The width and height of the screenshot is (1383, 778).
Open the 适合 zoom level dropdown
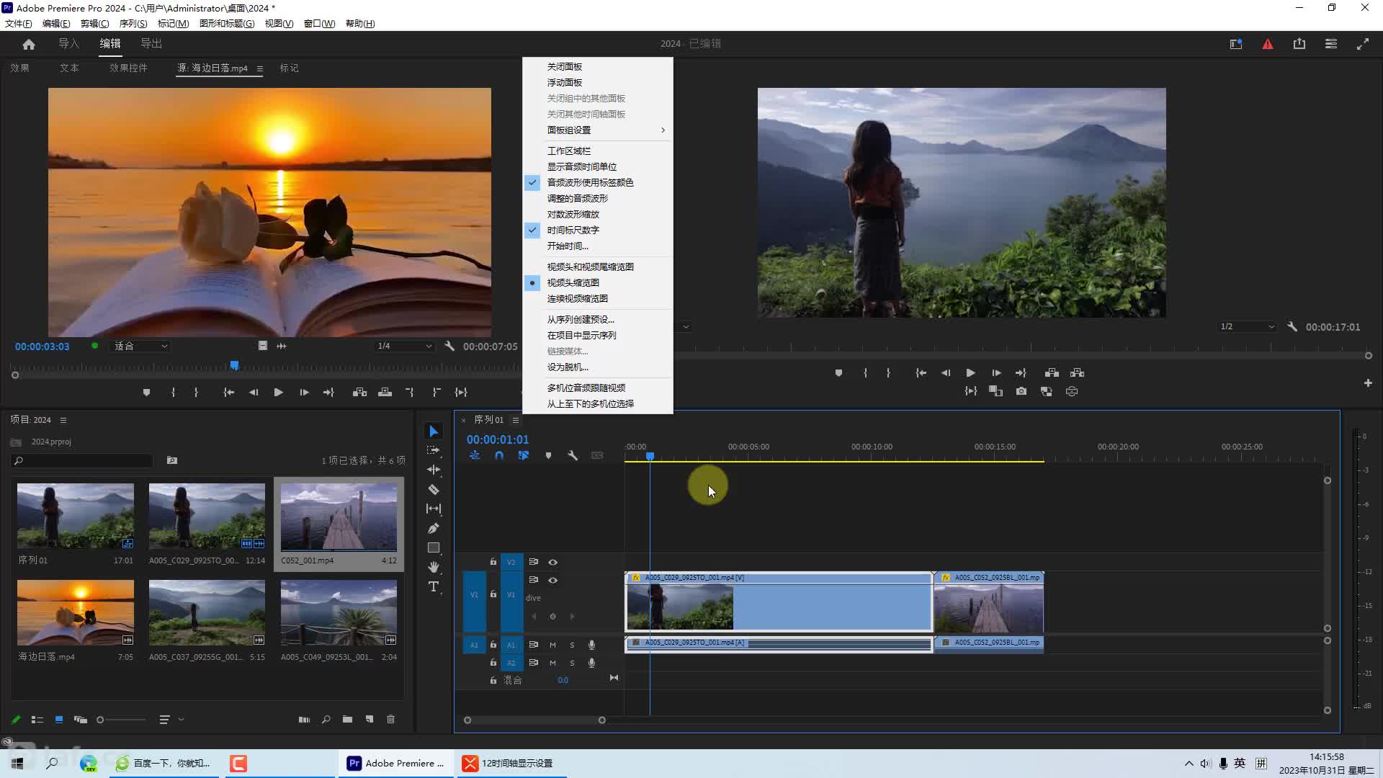[140, 346]
